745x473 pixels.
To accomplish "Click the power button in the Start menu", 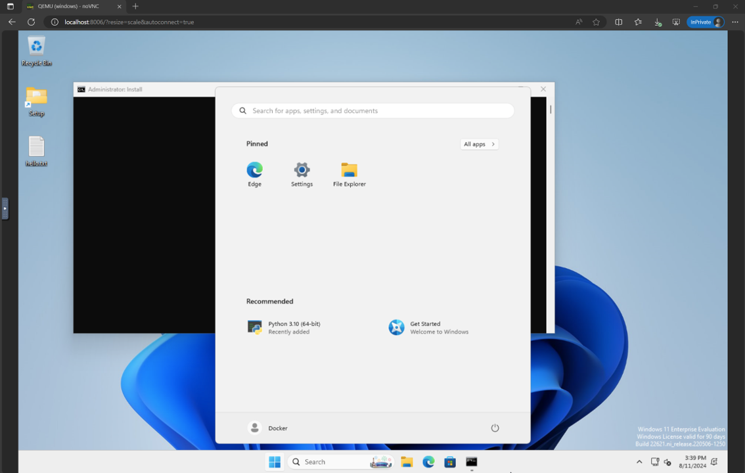I will 495,428.
